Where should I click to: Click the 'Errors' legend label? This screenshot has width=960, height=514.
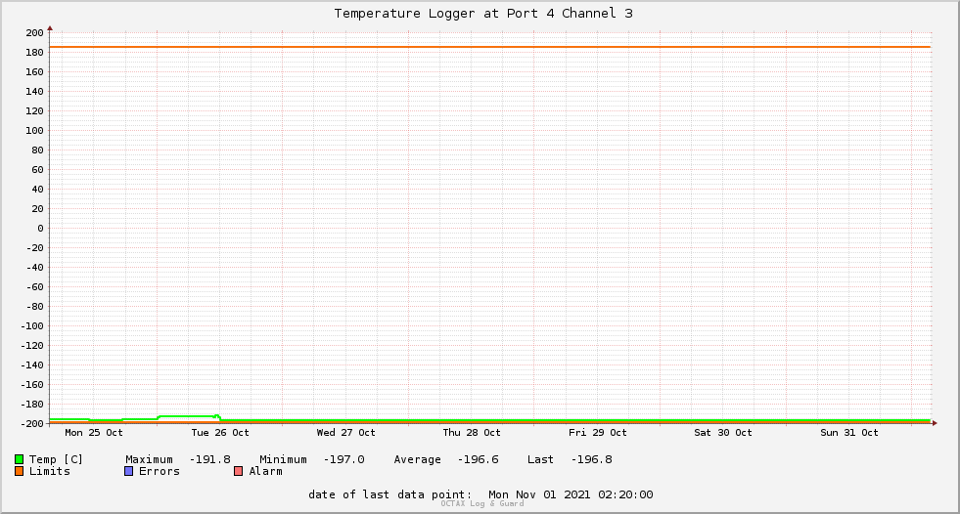(x=160, y=471)
